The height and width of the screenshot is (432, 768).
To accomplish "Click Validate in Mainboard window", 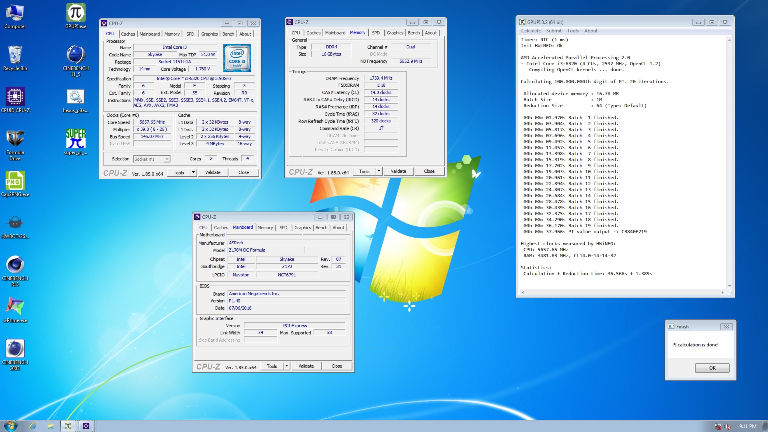I will 306,366.
